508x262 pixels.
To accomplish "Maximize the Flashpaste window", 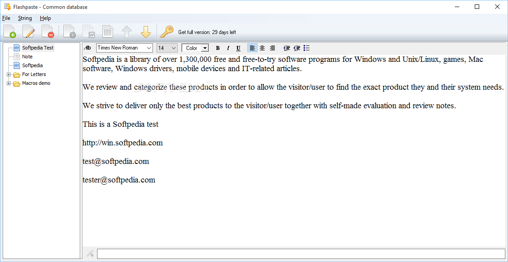I will (x=477, y=7).
